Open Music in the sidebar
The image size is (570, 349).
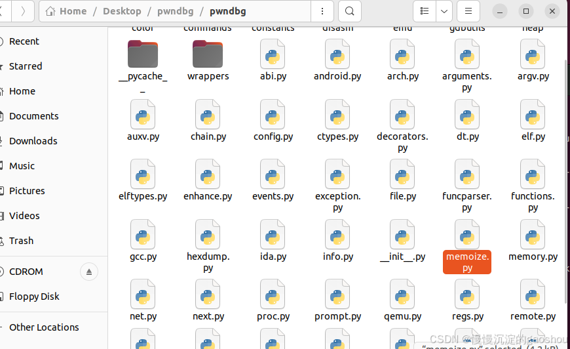pos(54,166)
